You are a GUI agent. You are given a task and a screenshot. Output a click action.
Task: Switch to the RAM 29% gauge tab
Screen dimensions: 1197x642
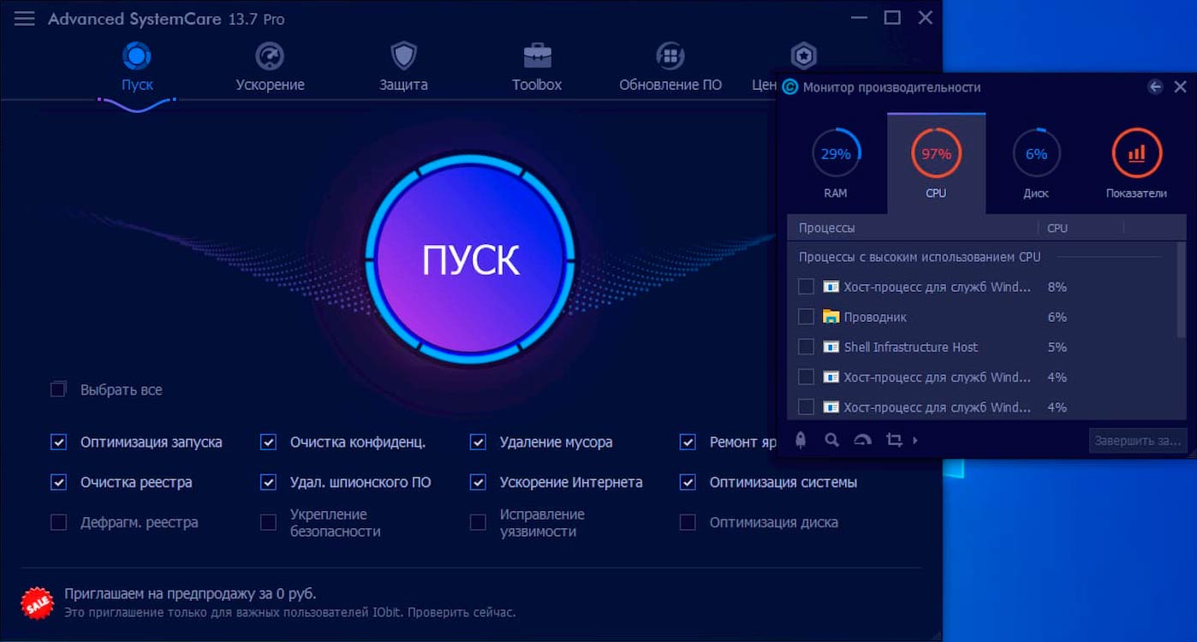click(836, 163)
